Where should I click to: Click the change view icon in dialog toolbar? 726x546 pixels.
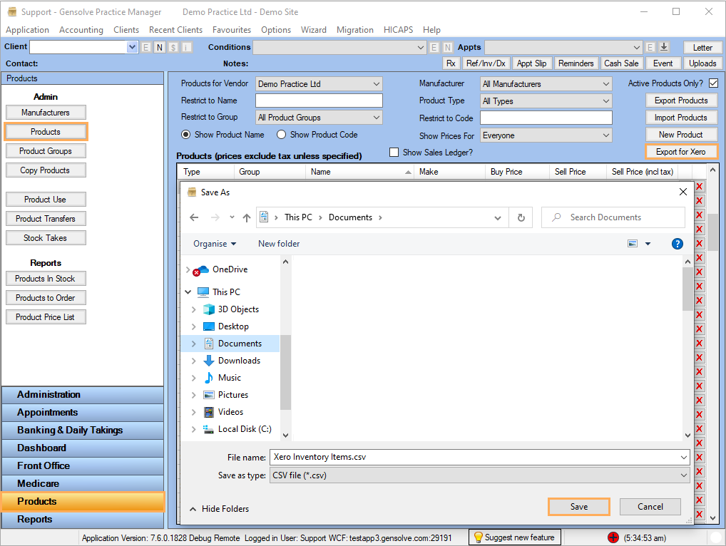[633, 244]
